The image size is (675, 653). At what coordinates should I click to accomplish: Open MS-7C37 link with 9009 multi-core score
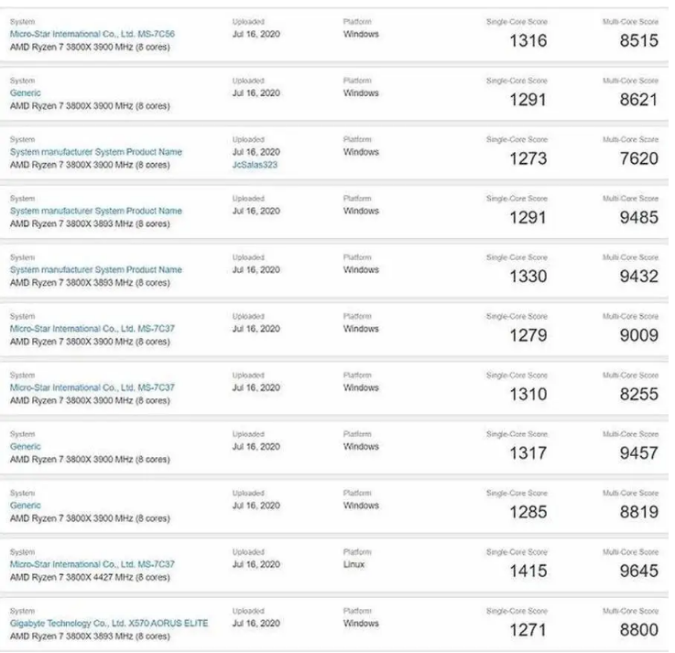92,329
